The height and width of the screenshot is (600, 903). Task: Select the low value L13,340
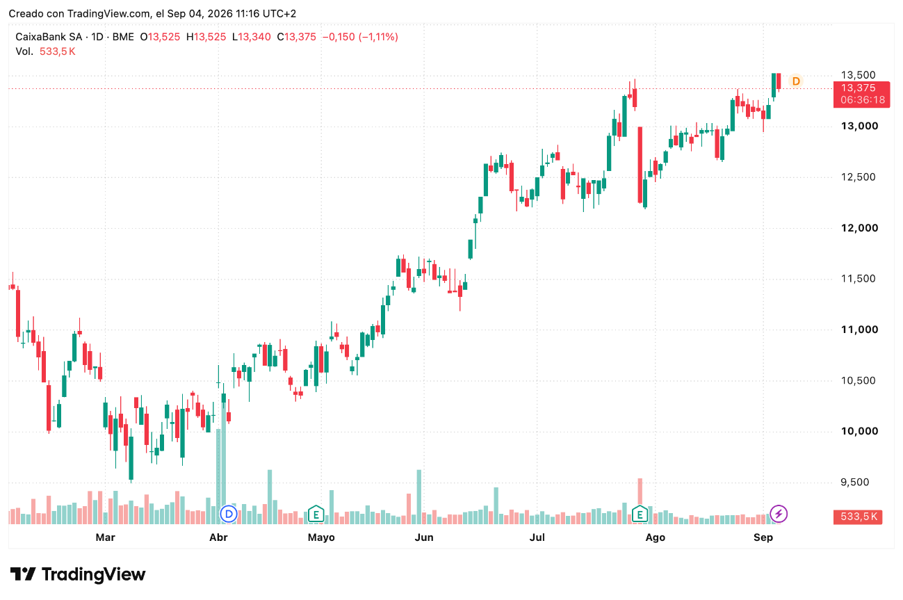(252, 37)
